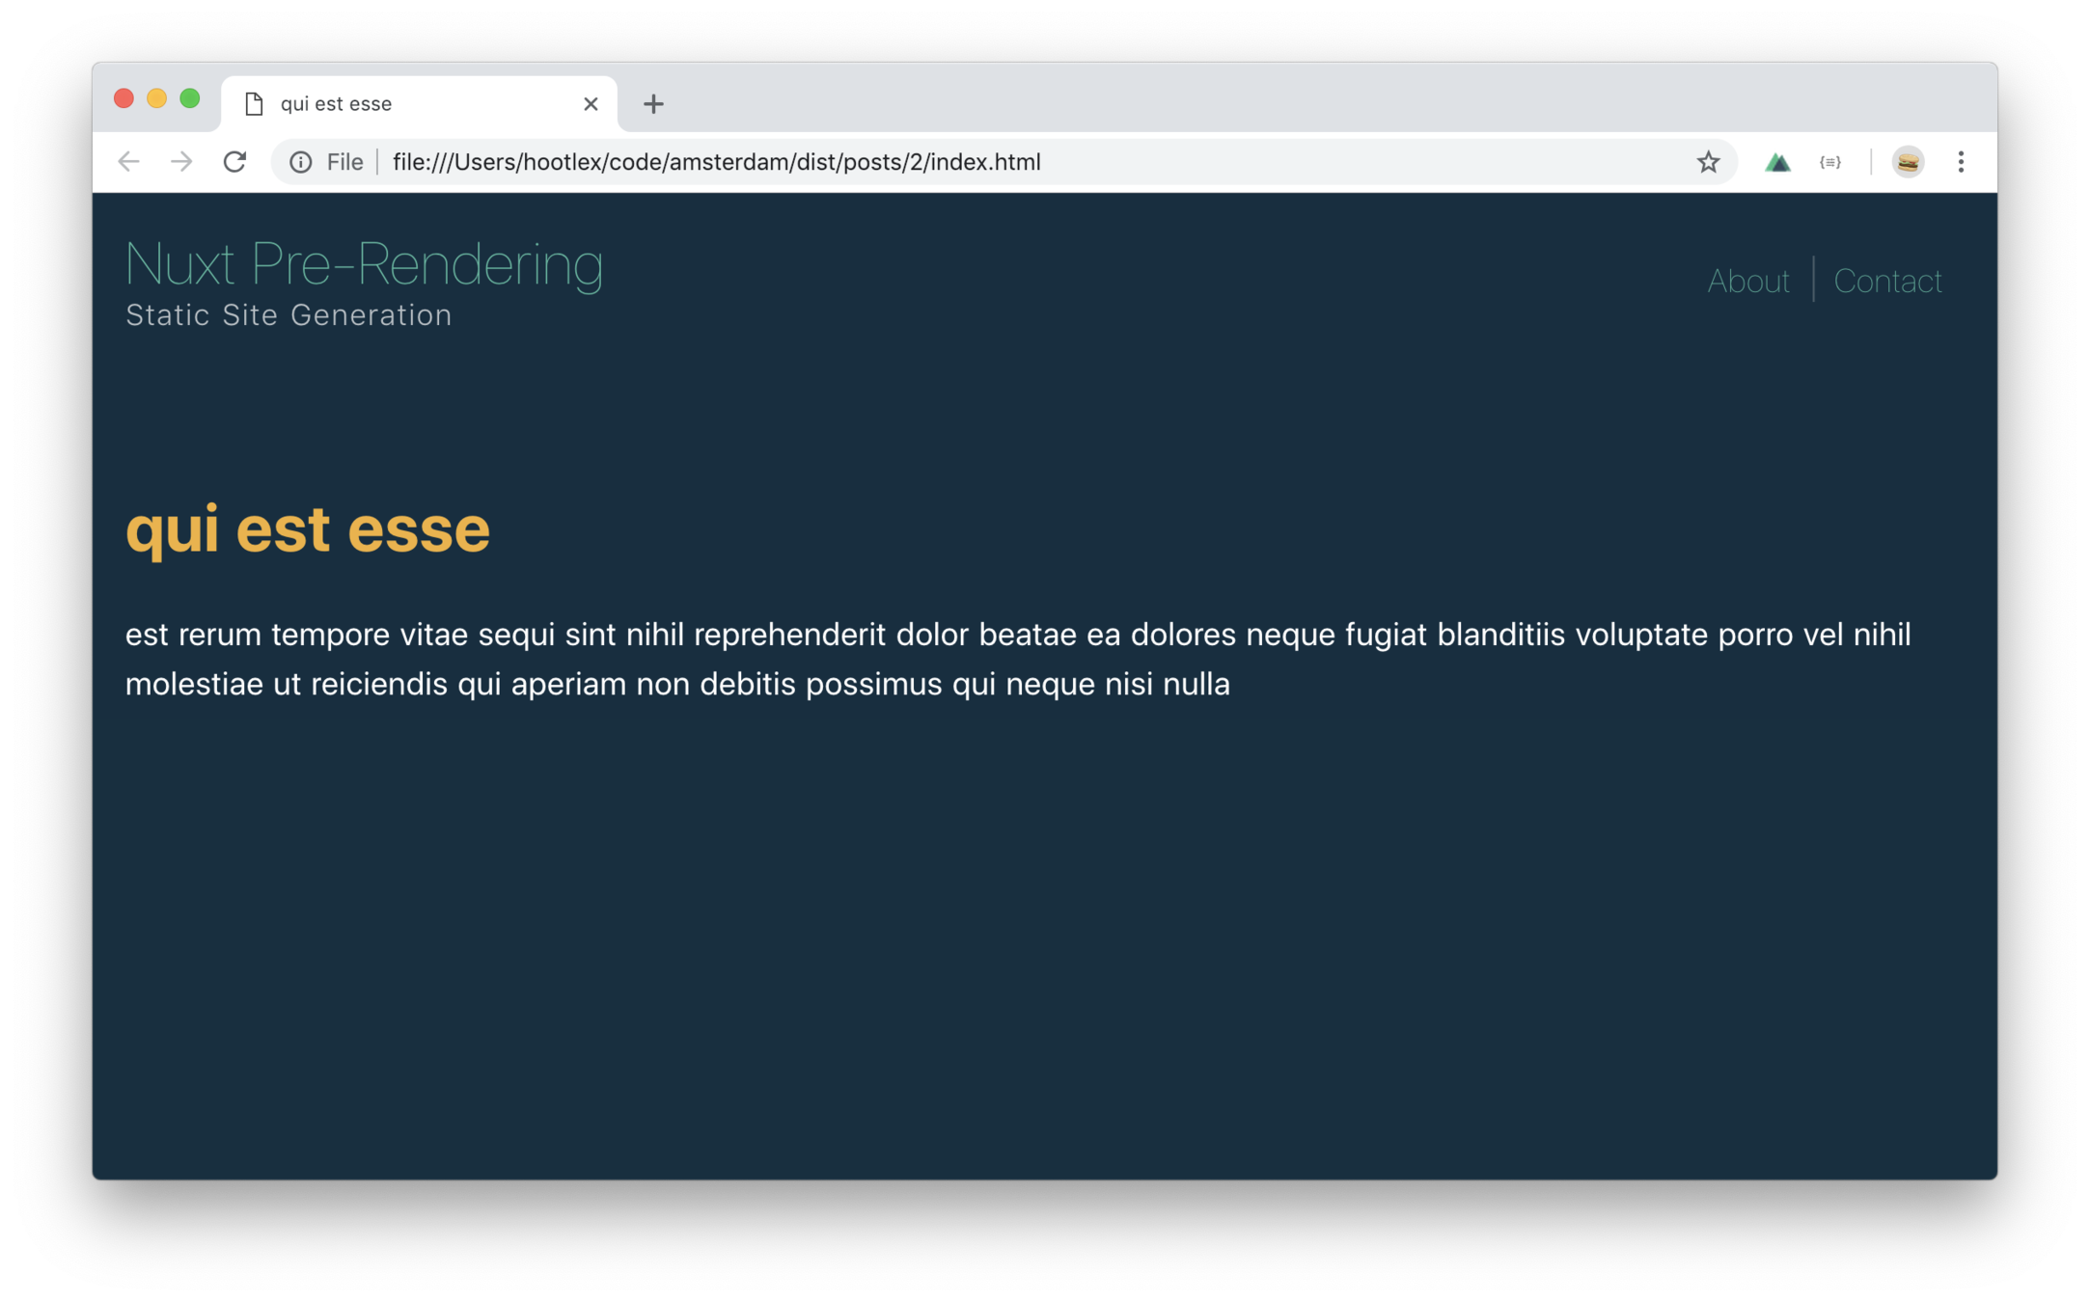Open the Contact page link
This screenshot has width=2090, height=1302.
[1887, 281]
